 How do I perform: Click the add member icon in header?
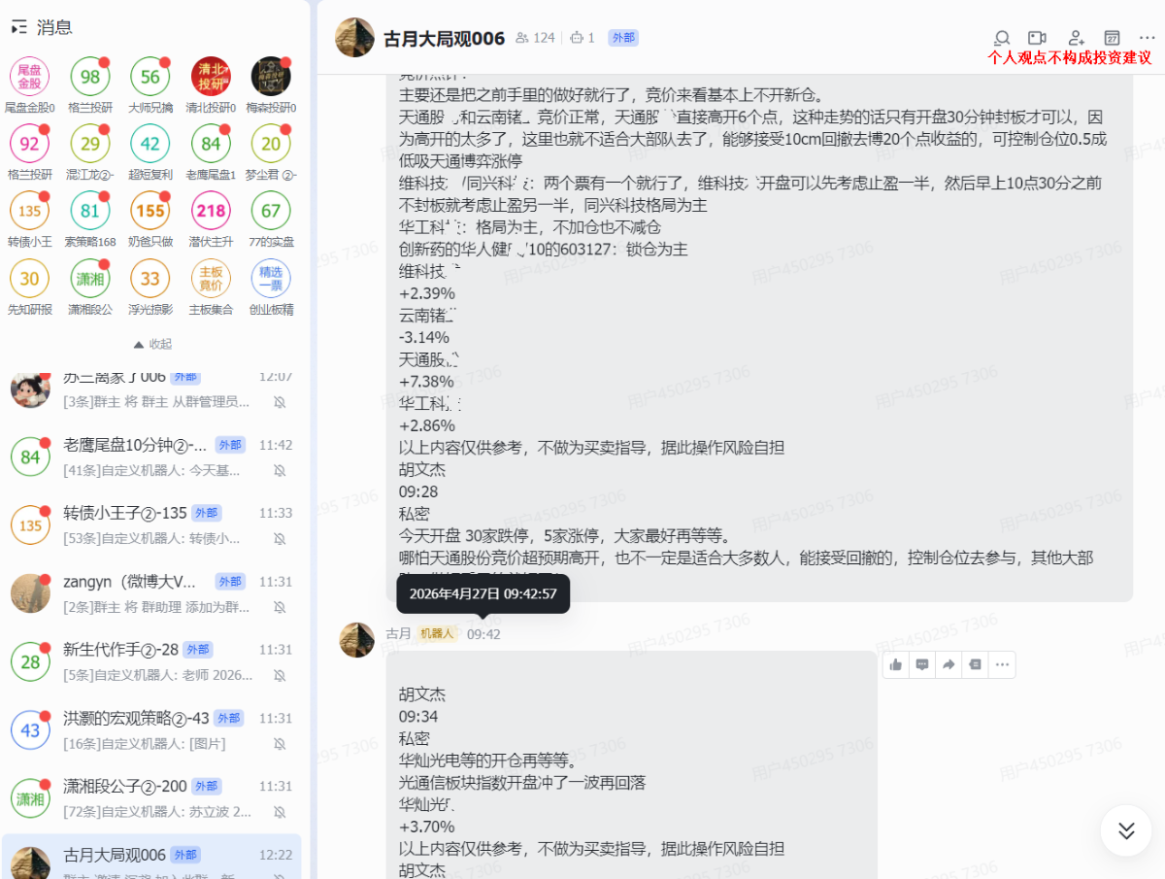pyautogui.click(x=1076, y=38)
